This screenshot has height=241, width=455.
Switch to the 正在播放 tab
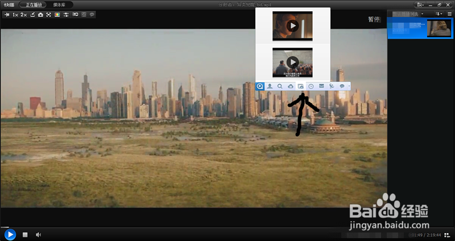coord(34,5)
